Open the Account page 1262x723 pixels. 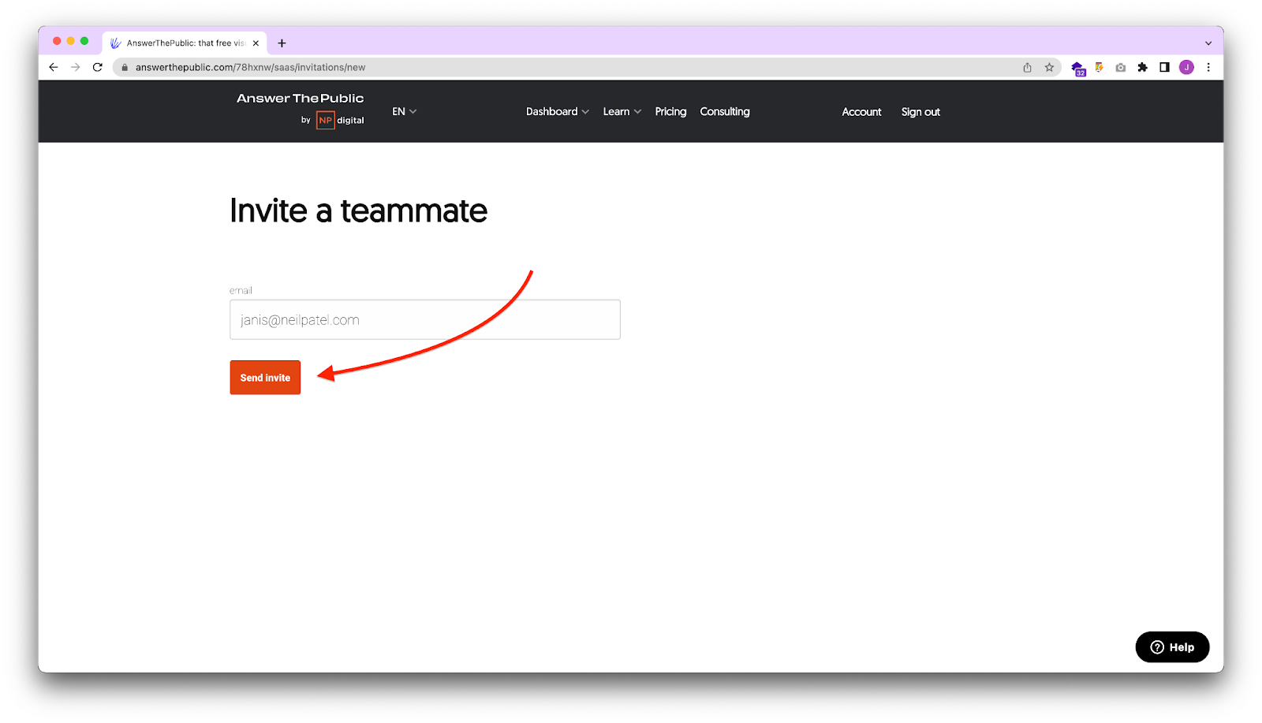click(x=861, y=112)
